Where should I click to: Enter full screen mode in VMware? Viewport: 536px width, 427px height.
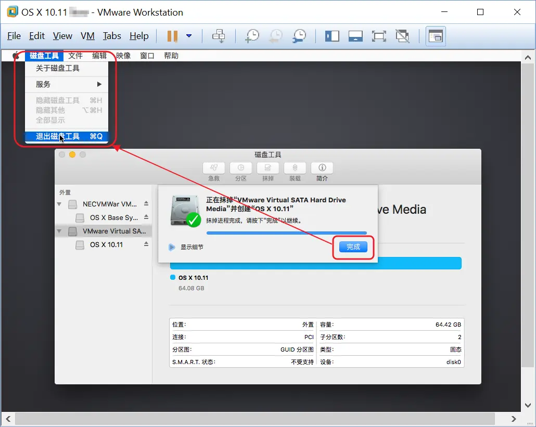pos(379,36)
